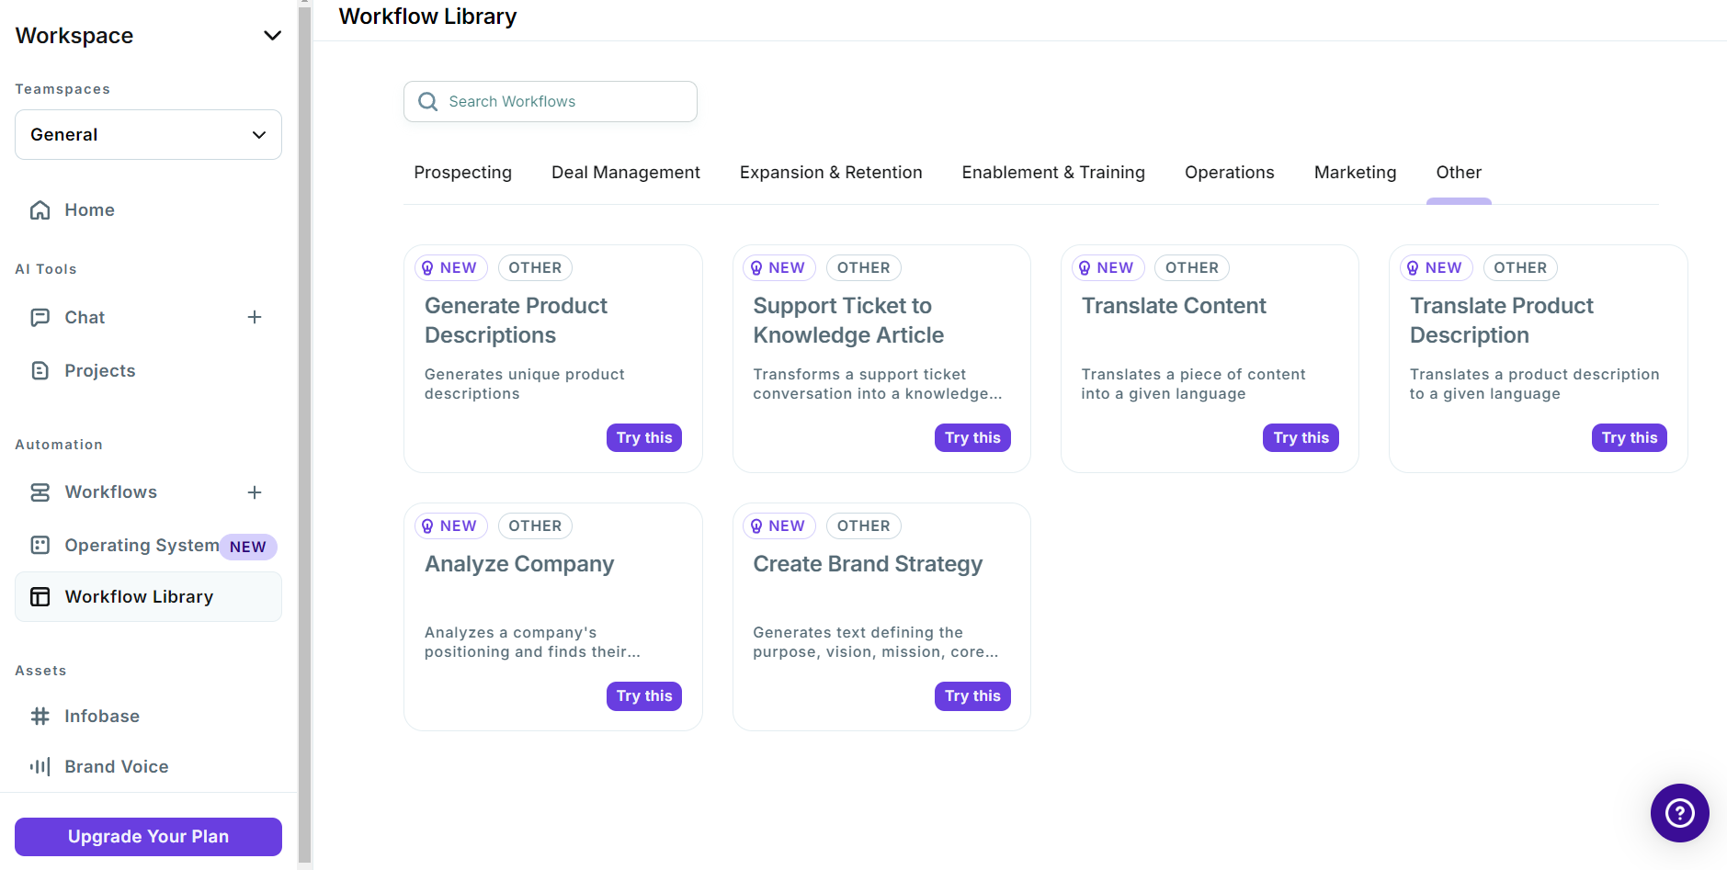
Task: Click inside the Search Workflows field
Action: 550,101
